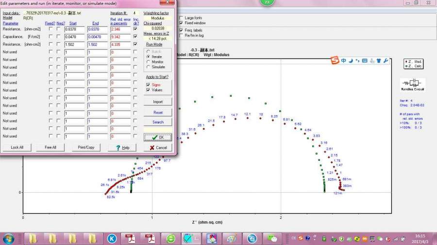This screenshot has height=245, width=437.
Task: Click the Z Msd / Z Calc legend box
Action: (413, 64)
